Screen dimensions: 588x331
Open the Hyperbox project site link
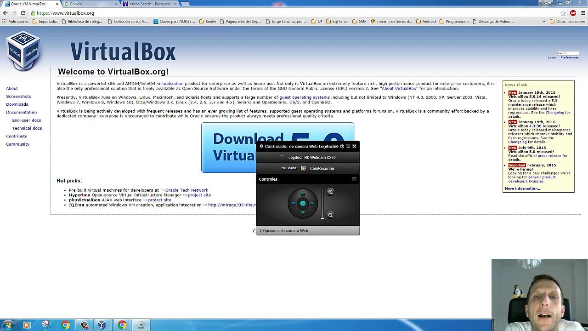pos(199,195)
